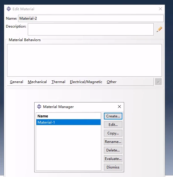Open the General behaviors menu
Screen dimensions: 173x177
coord(16,82)
